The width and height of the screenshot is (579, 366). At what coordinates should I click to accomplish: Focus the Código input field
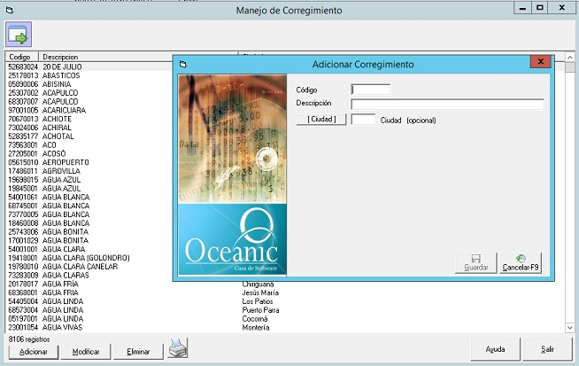[x=370, y=89]
